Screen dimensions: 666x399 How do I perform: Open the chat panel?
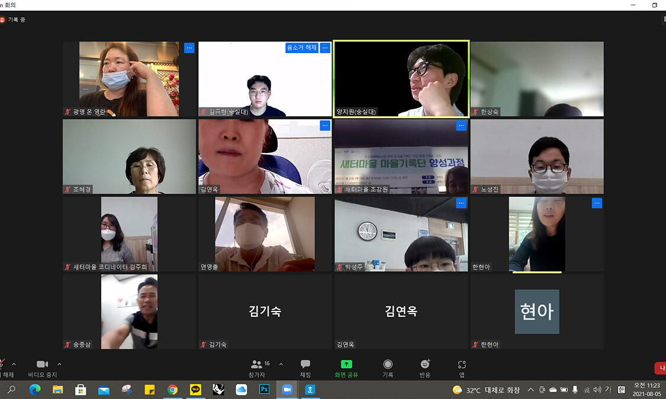(x=305, y=368)
